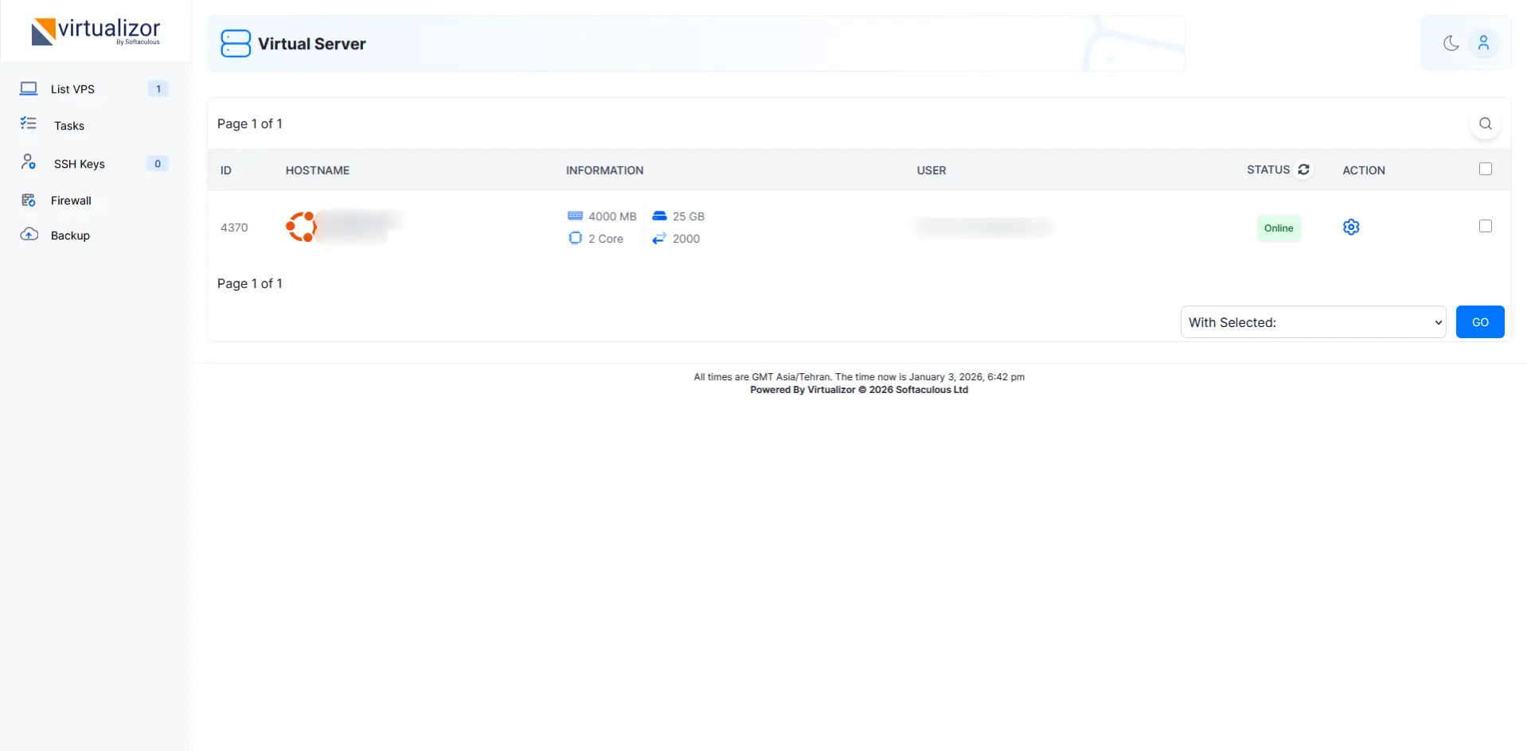Click the Online status badge
Screen dimensions: 1527x751
1278,228
